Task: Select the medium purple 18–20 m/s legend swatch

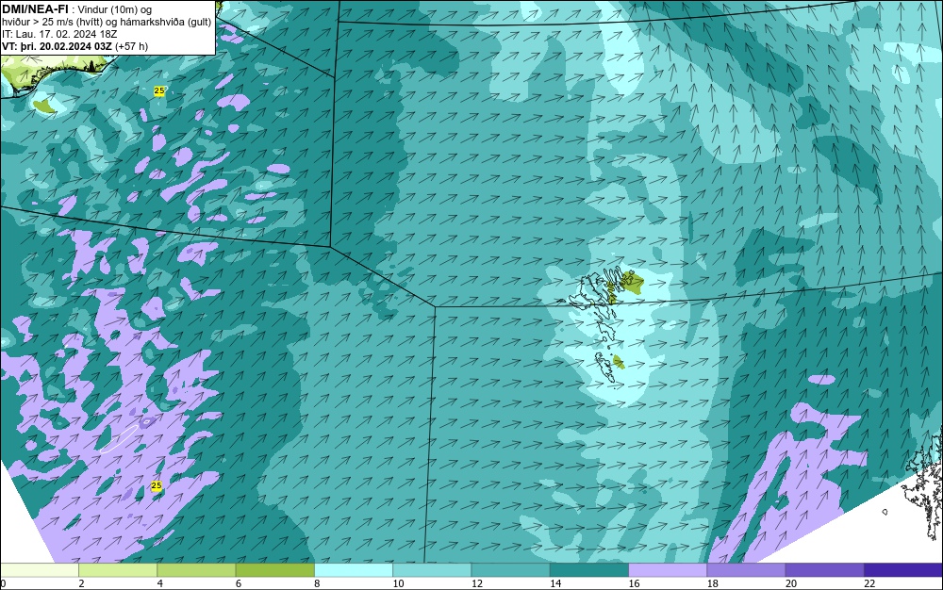Action: 746,570
